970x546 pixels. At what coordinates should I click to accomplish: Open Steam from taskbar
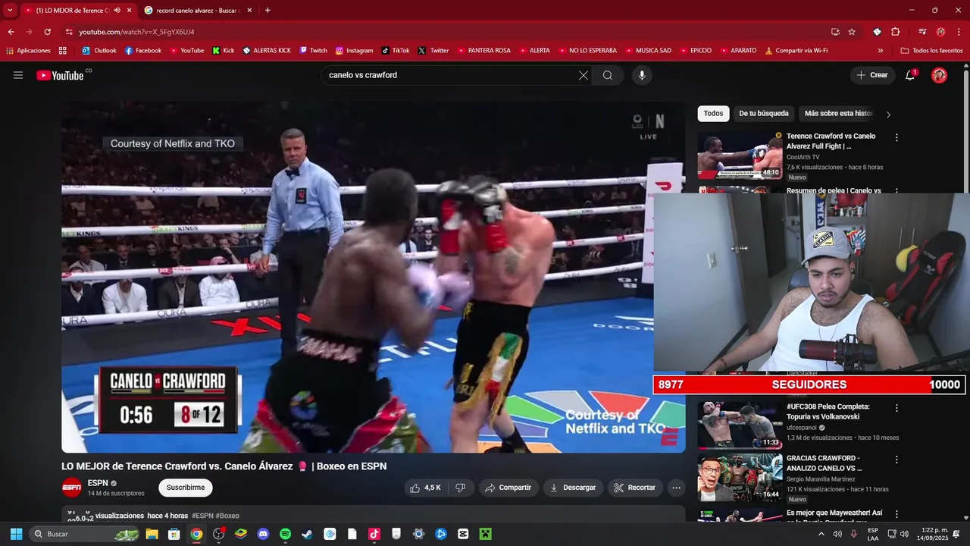(x=307, y=534)
